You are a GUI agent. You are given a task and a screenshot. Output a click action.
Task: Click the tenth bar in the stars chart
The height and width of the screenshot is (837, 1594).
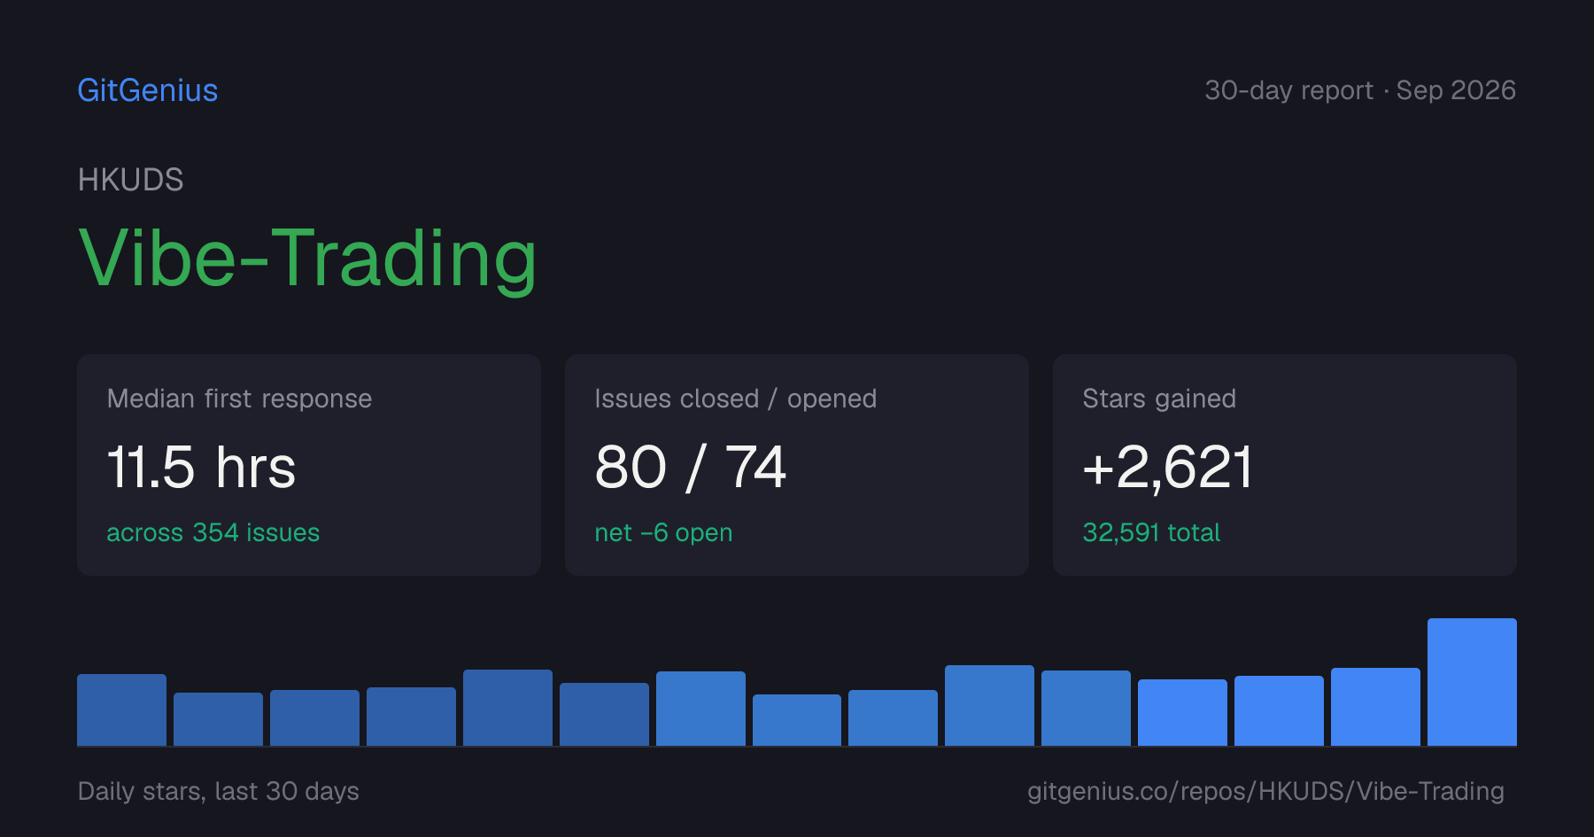[x=989, y=705]
